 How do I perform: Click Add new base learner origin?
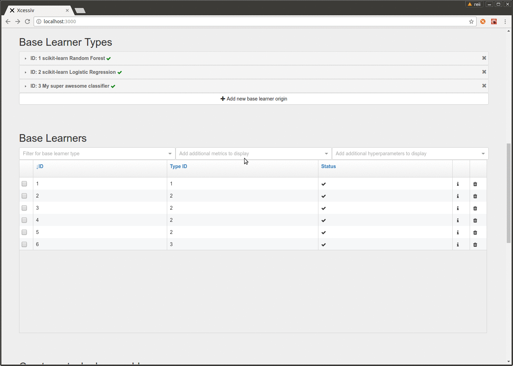pos(254,99)
